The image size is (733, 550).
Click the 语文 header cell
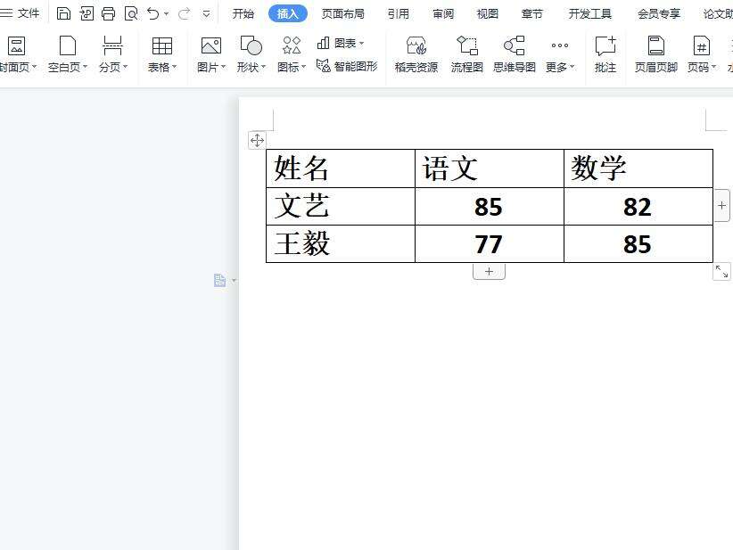tap(490, 168)
